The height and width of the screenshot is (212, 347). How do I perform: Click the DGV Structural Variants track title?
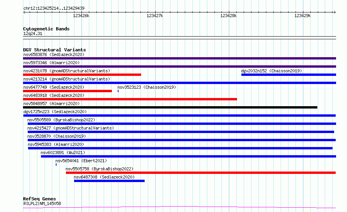55,50
